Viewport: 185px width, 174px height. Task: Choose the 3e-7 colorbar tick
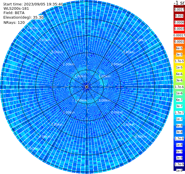(x=179, y=106)
